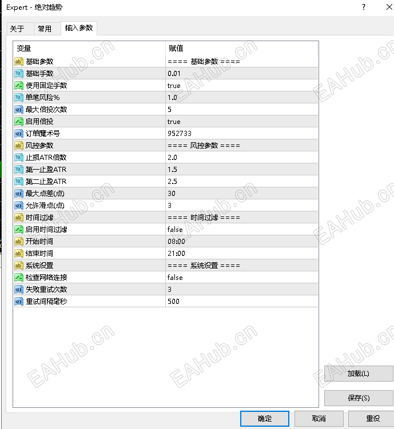Select the 重试间隔毫秒 variable name
This screenshot has height=429, width=394.
click(46, 302)
